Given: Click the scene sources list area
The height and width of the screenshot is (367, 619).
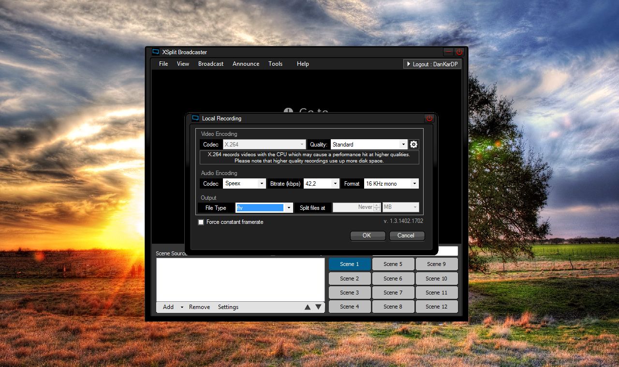Looking at the screenshot, I should click(240, 279).
